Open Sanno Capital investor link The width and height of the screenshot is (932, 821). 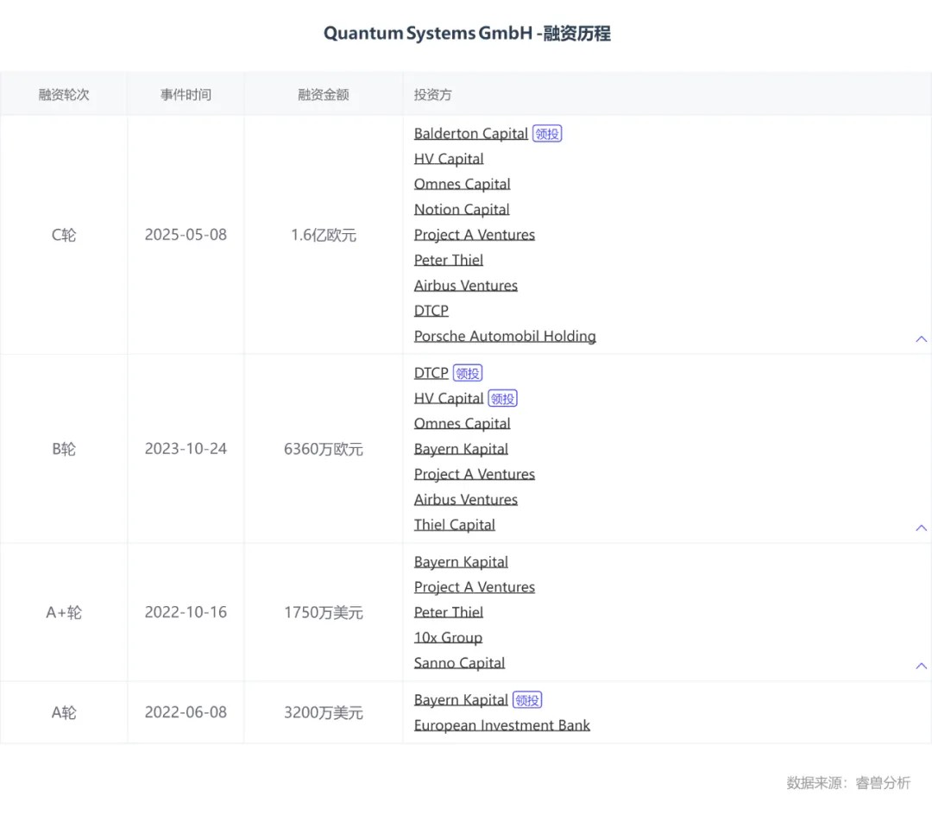tap(459, 663)
